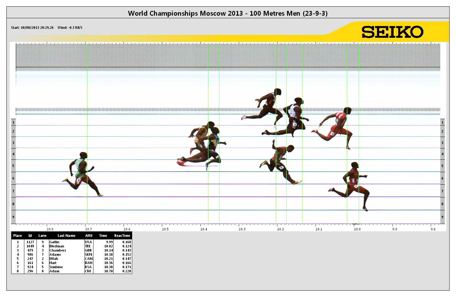Click the lane 3 marker on left side
Viewport: 456px width, 297px height.
point(13,143)
